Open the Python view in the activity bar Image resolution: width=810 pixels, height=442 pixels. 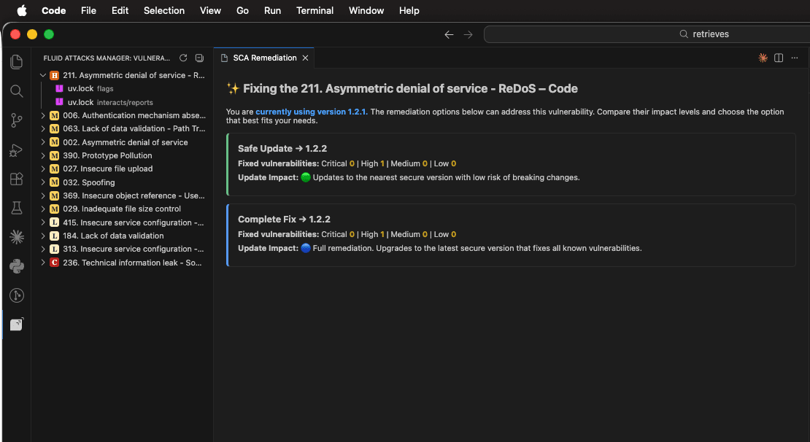pos(16,265)
